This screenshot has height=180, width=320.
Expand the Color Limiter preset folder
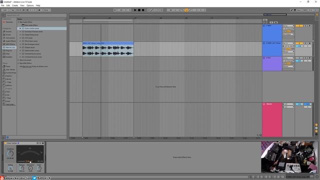(20, 28)
